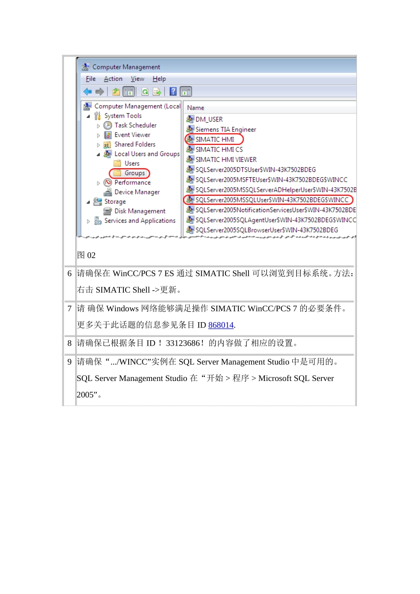Expand the Task Scheduler tree node
The width and height of the screenshot is (420, 594).
tap(98, 126)
